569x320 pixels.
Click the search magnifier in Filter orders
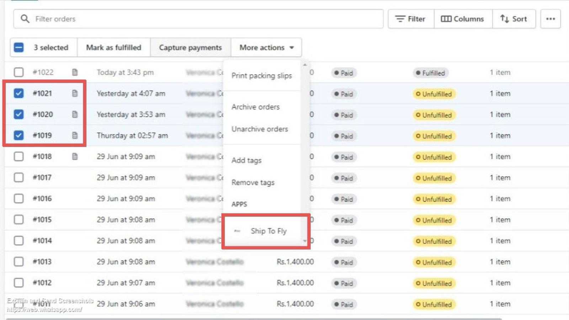tap(25, 19)
